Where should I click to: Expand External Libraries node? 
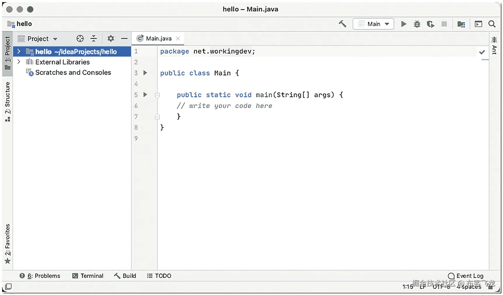(19, 62)
